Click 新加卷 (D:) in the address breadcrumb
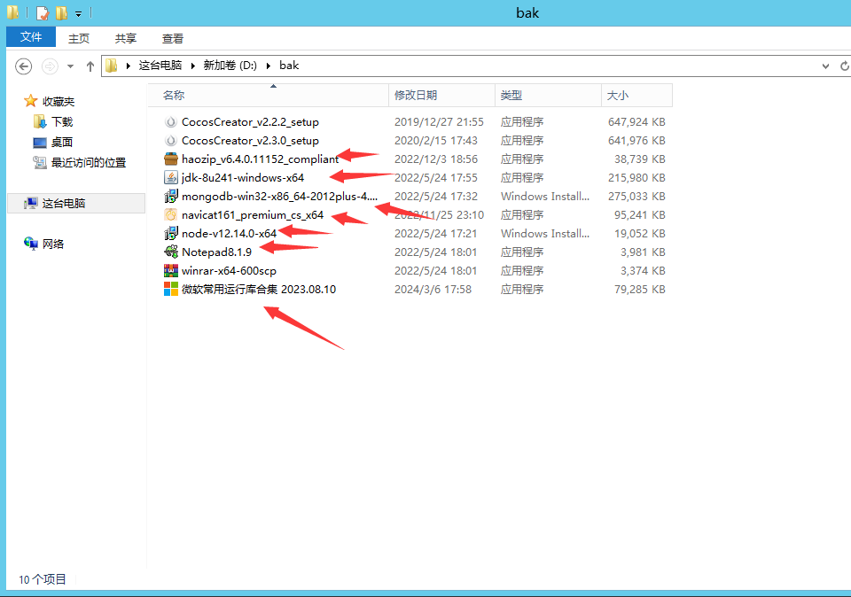 coord(230,66)
